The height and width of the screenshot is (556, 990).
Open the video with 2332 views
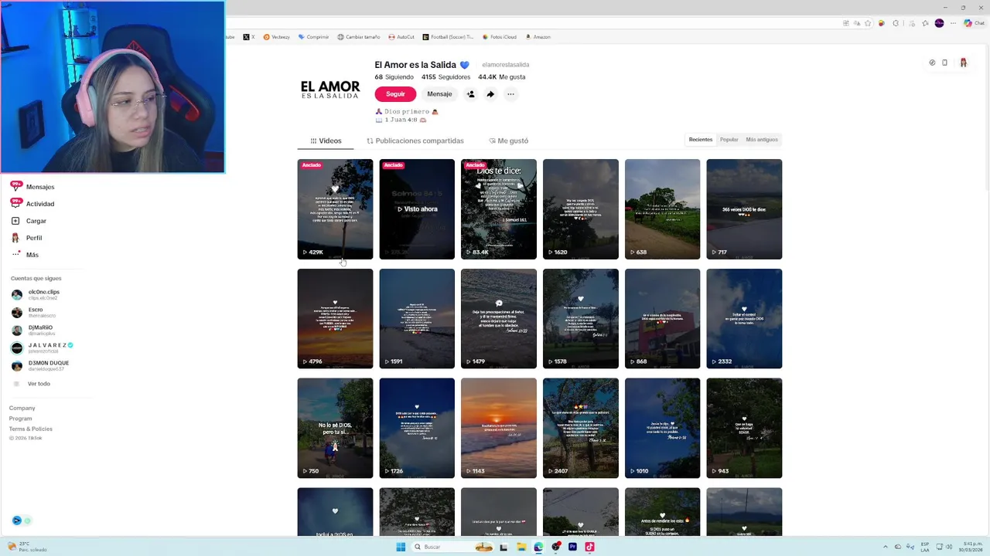coord(744,319)
